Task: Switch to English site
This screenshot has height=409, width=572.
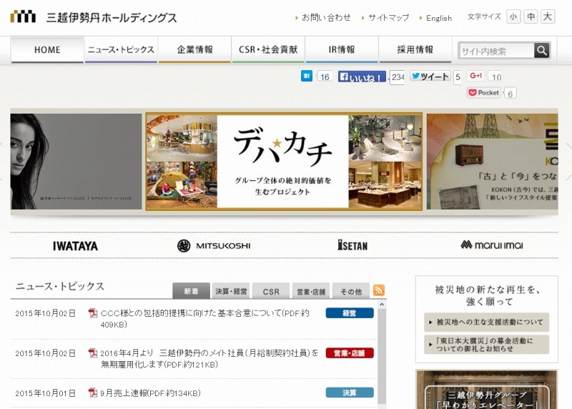Action: pos(439,18)
